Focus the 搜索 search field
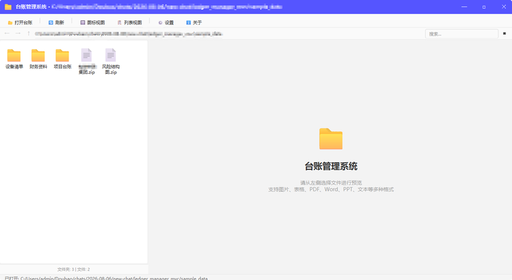Image resolution: width=512 pixels, height=280 pixels. coord(461,34)
